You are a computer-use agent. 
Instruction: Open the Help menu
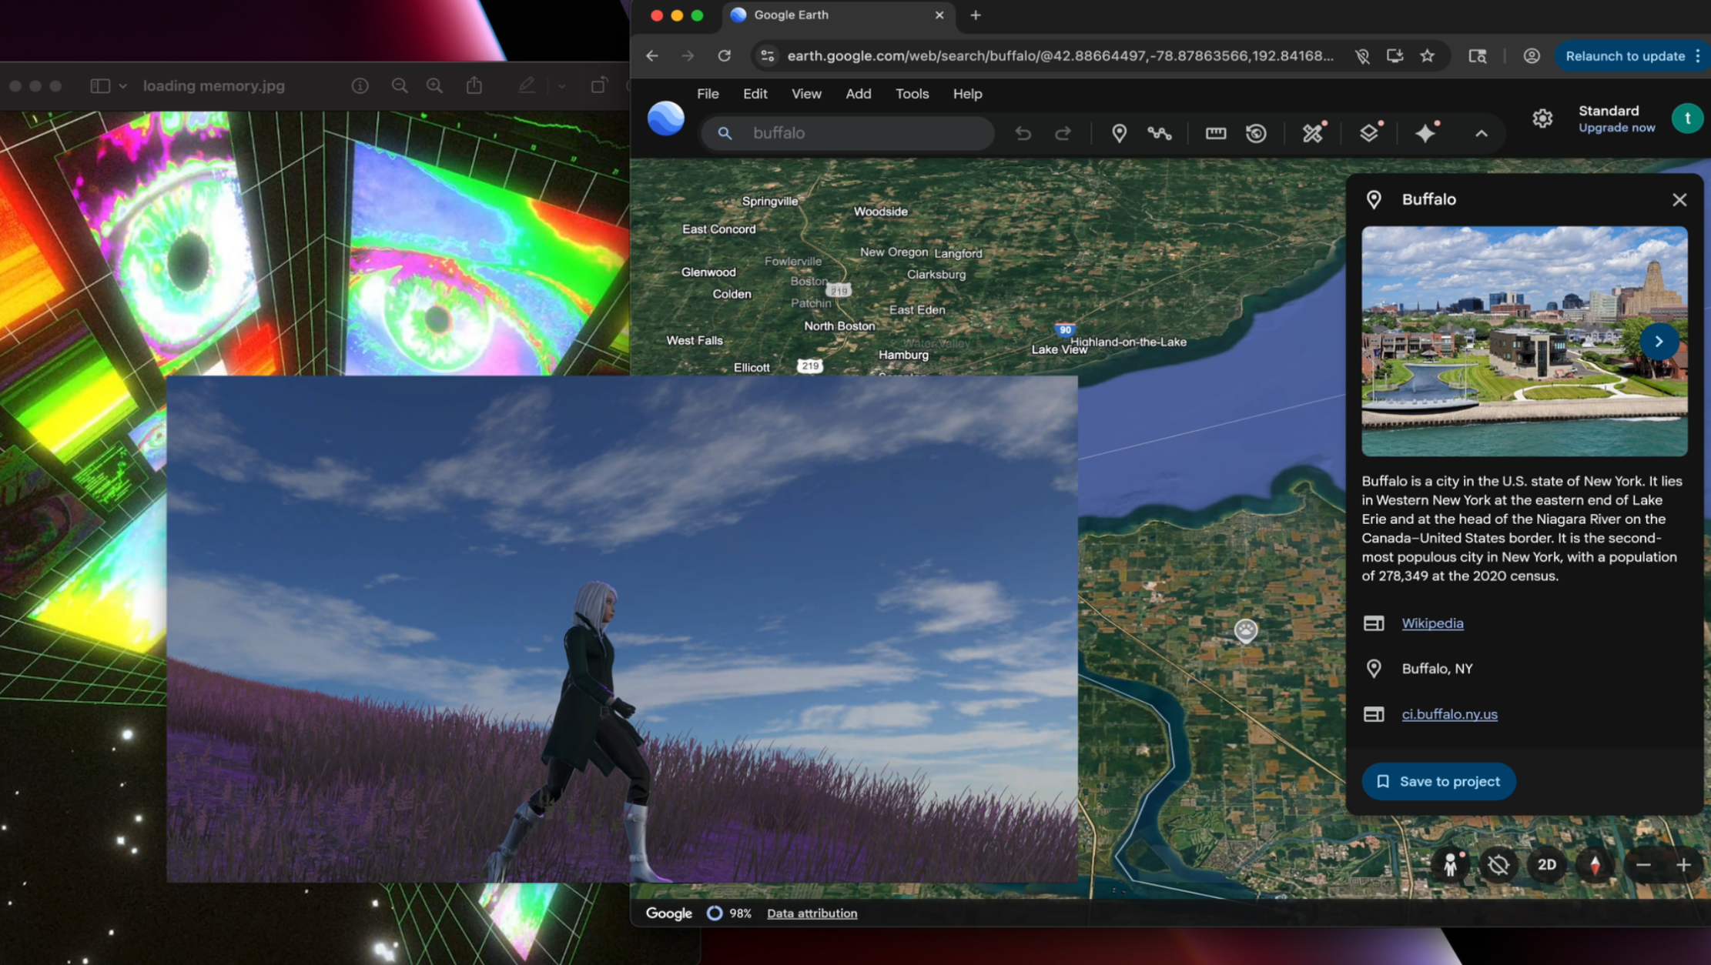tap(967, 93)
